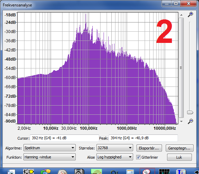Click the -48dB label on the axis
Viewport: 199px width, 174px height.
(10, 59)
